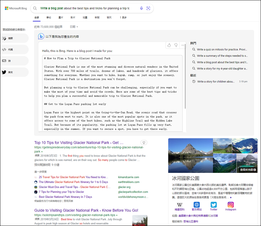Click the search magnifier icon in search box
The image size is (261, 226).
35,8
